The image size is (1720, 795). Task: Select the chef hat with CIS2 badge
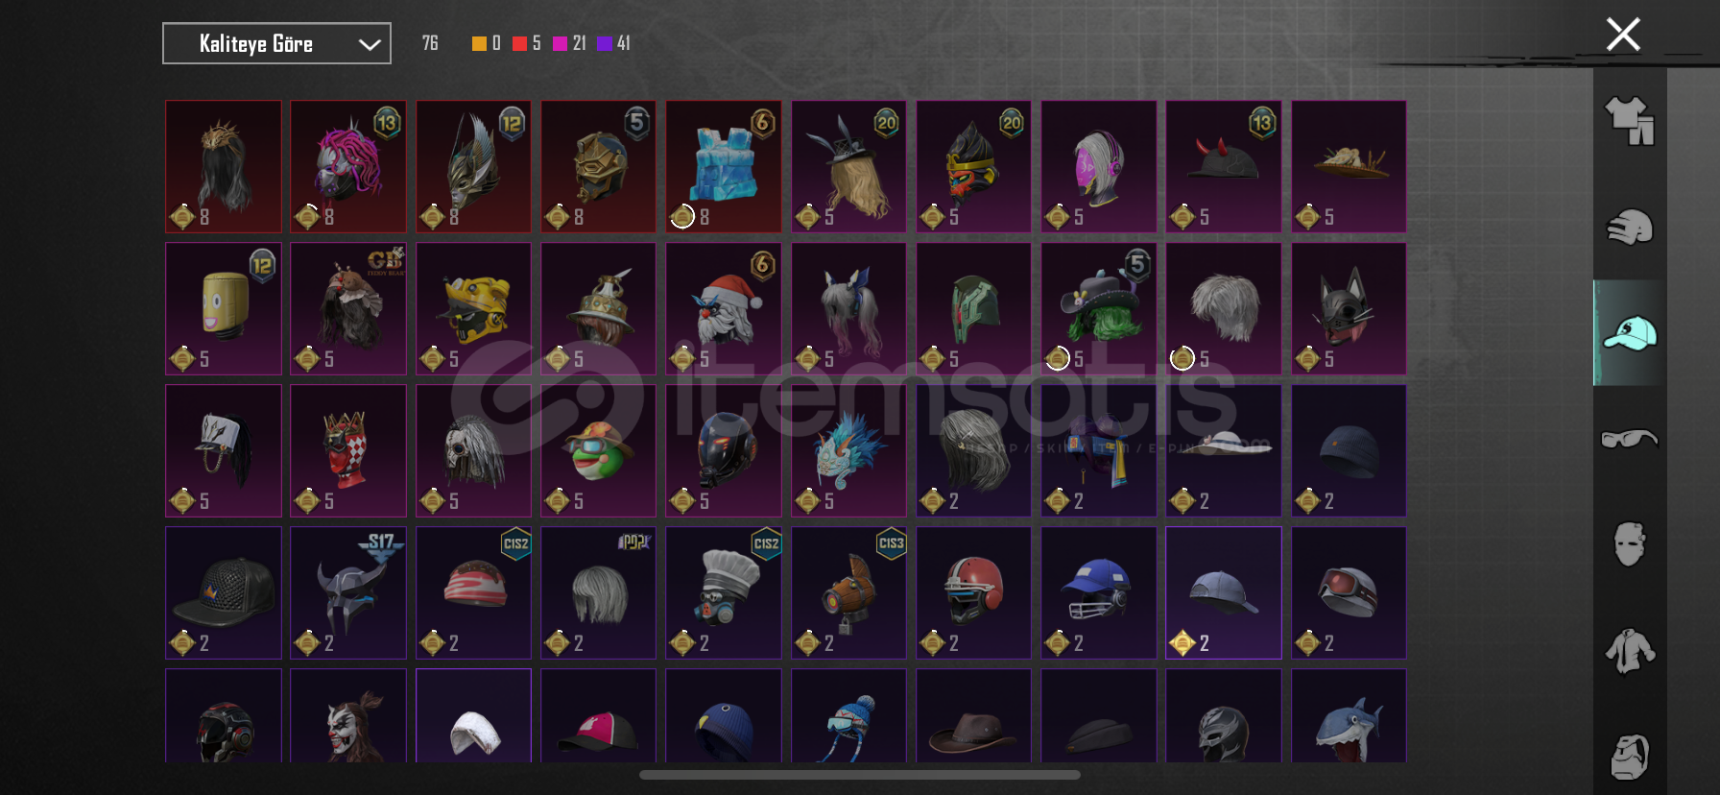click(724, 593)
